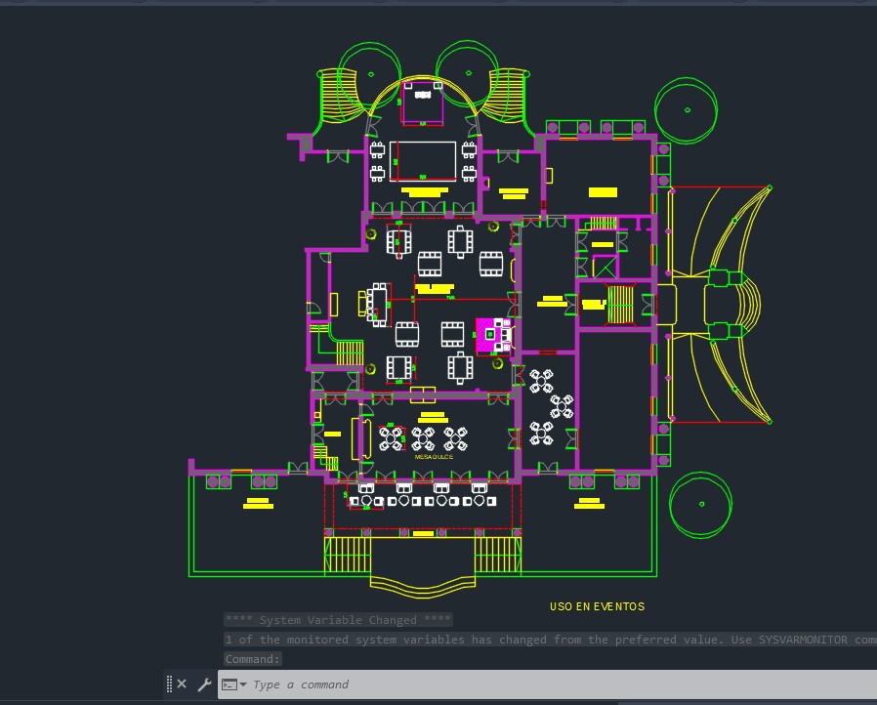Screen dimensions: 877x705
Task: Select the yellow interior staircase
Action: pyautogui.click(x=621, y=304)
